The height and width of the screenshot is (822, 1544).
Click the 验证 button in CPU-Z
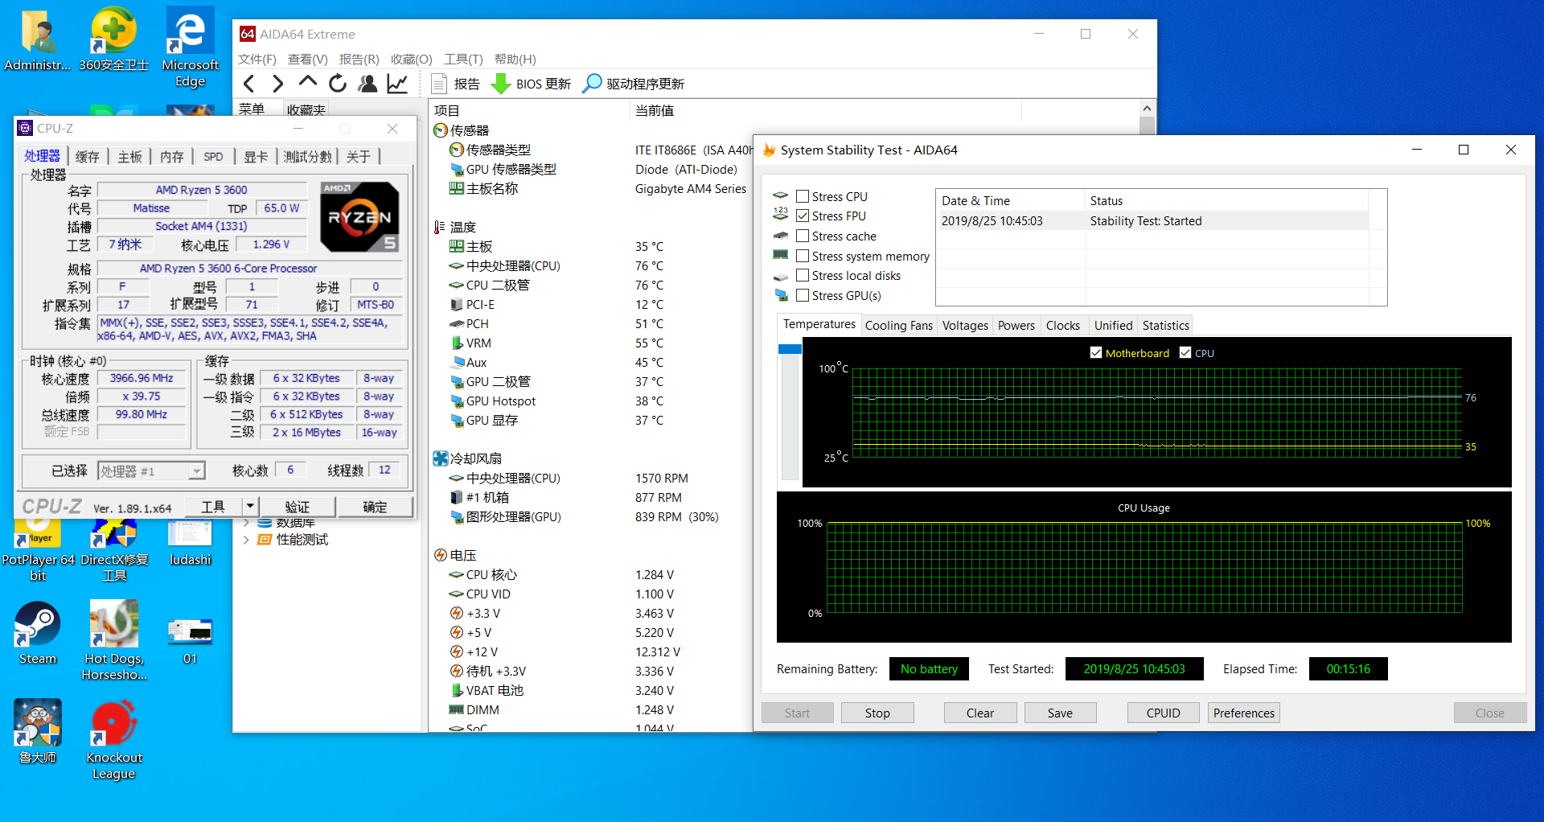297,507
